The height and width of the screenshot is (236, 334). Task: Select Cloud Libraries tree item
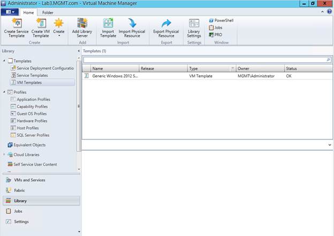tap(24, 154)
